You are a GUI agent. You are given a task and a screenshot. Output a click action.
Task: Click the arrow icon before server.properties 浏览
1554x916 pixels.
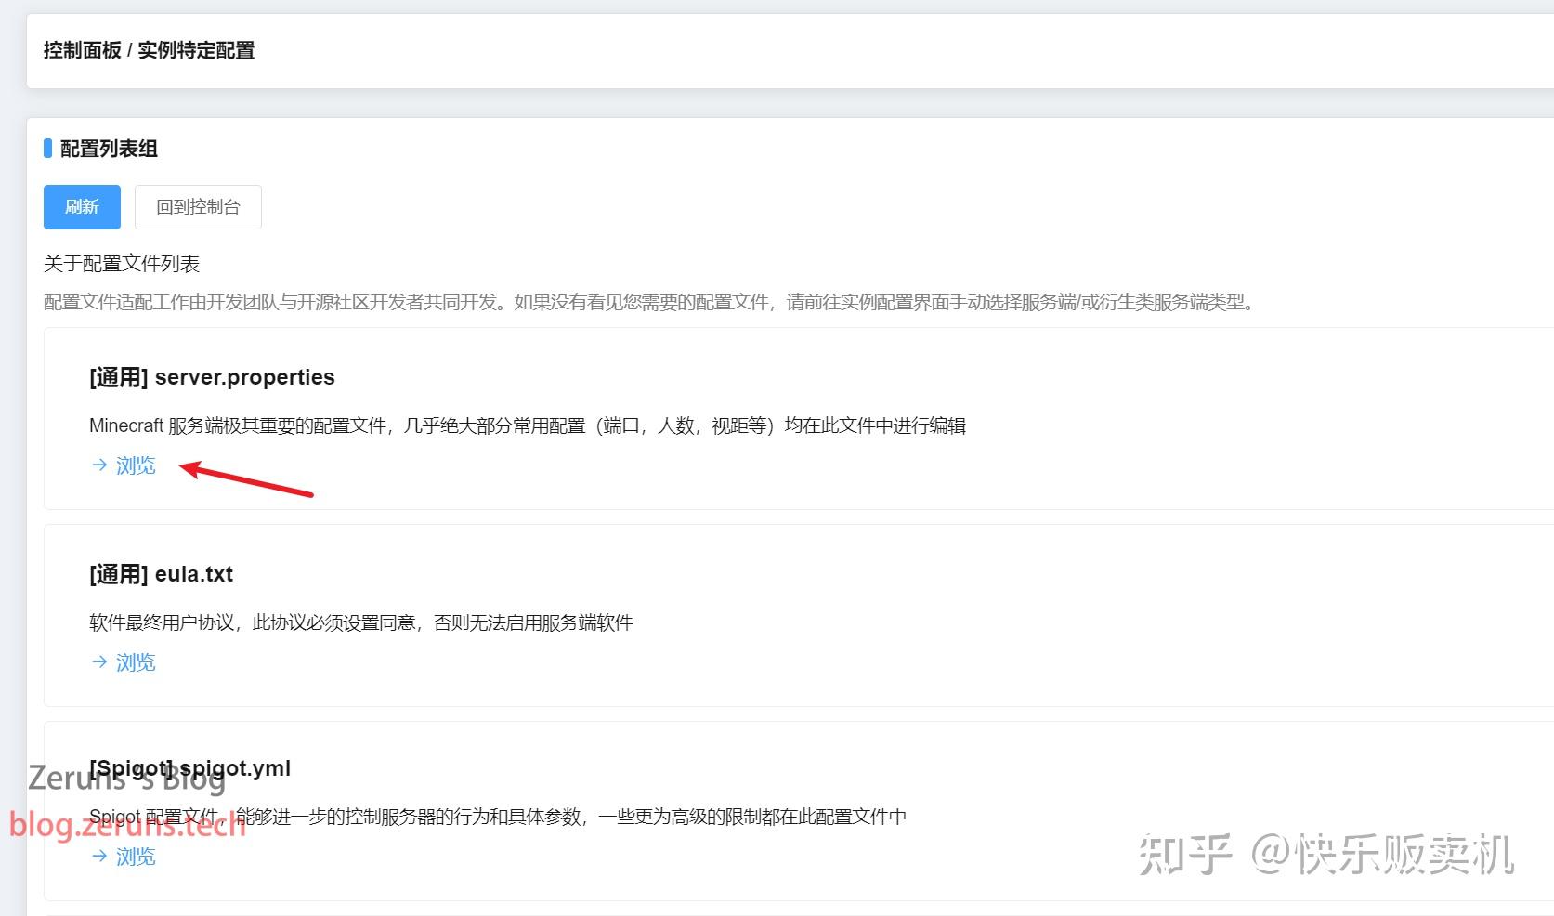98,465
